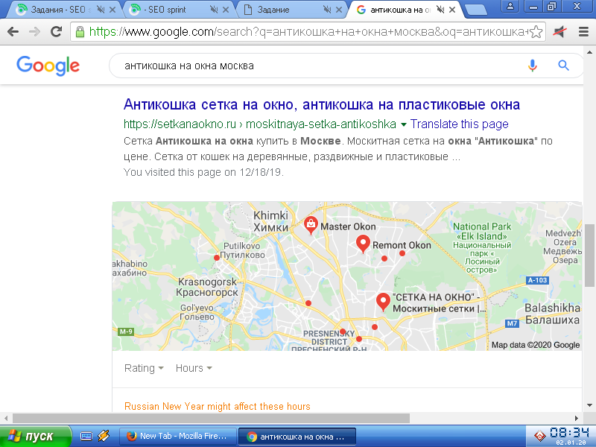Click the browser address bar URL
Image resolution: width=596 pixels, height=447 pixels.
coord(308,32)
